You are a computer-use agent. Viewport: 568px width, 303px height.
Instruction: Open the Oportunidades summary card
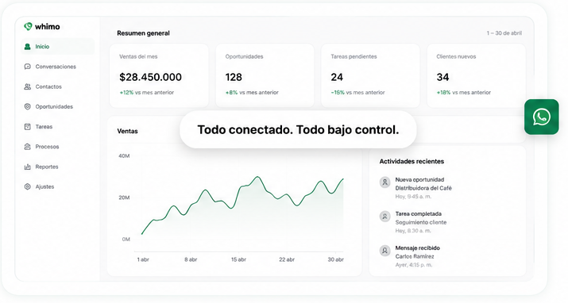pyautogui.click(x=265, y=75)
